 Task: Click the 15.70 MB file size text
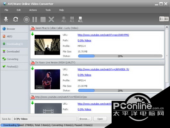coord(82,52)
